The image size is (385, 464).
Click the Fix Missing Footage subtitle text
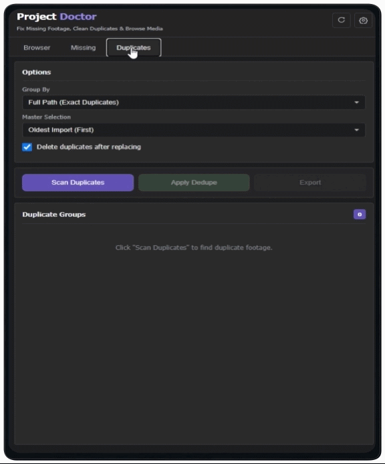tap(90, 29)
